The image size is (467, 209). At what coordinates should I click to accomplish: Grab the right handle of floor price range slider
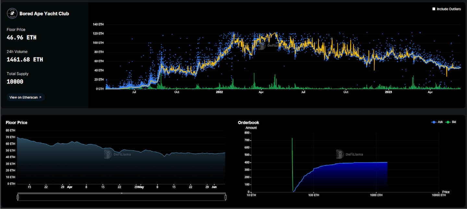[x=225, y=197]
